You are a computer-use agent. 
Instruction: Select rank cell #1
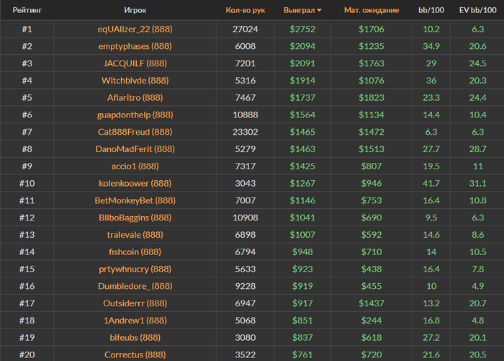27,30
